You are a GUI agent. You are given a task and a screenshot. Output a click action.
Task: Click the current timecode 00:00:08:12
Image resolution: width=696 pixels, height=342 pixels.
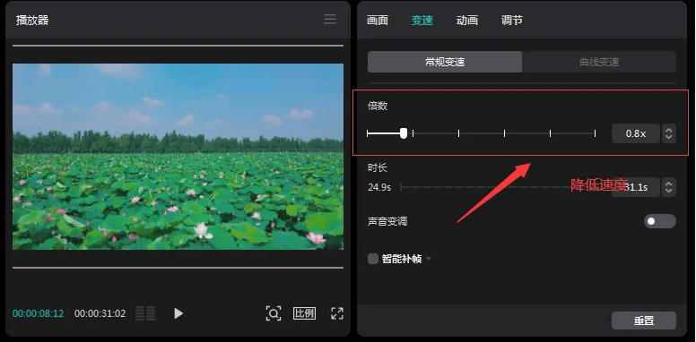39,313
